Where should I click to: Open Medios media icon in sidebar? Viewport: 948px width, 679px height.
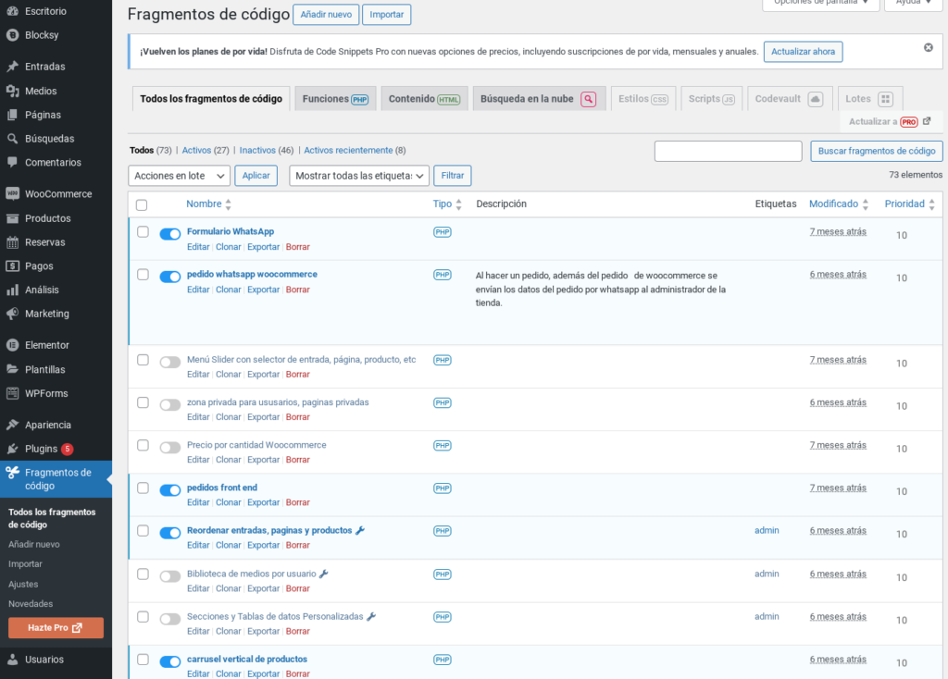[x=12, y=91]
